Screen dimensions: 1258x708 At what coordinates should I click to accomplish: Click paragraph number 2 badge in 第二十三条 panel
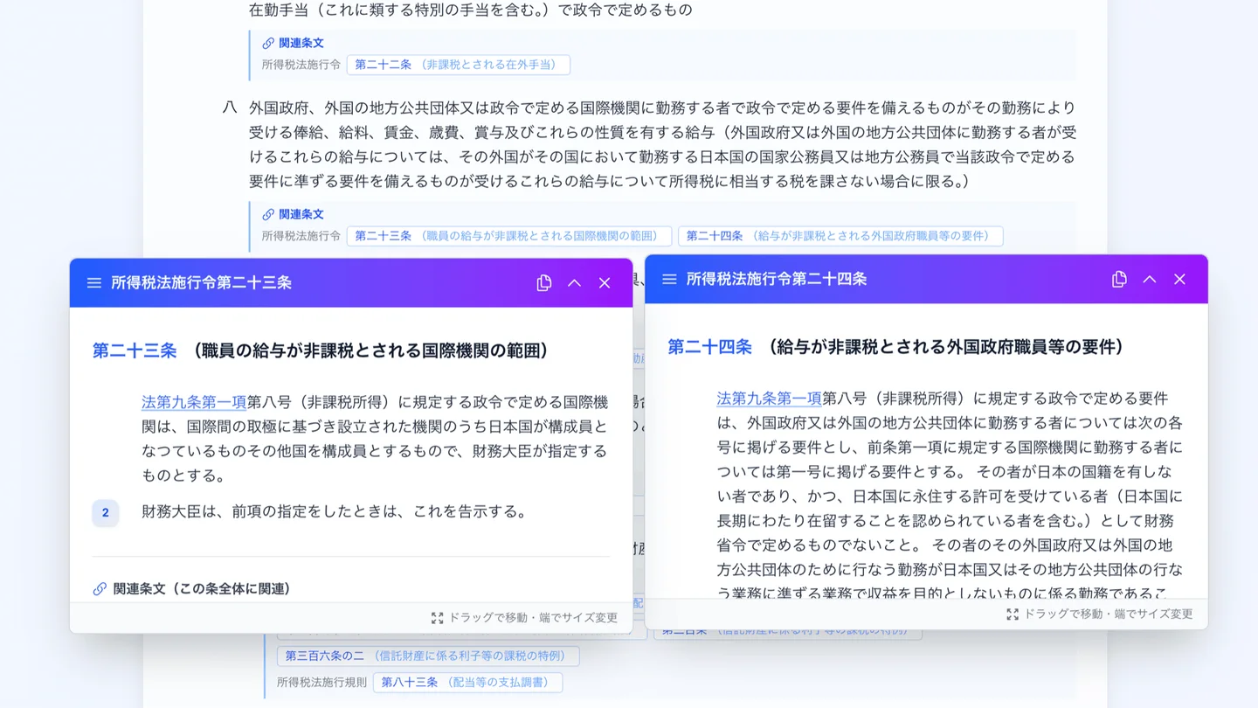point(106,512)
